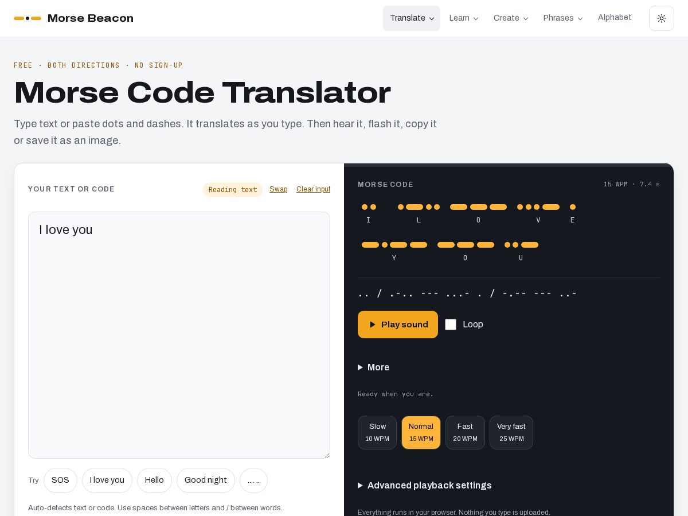The height and width of the screenshot is (516, 688).
Task: Open the Phrases dropdown menu
Action: pyautogui.click(x=563, y=18)
